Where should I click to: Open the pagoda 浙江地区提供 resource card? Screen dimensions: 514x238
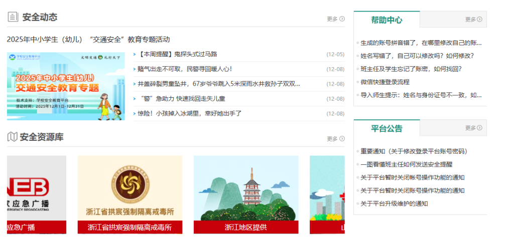pyautogui.click(x=246, y=188)
